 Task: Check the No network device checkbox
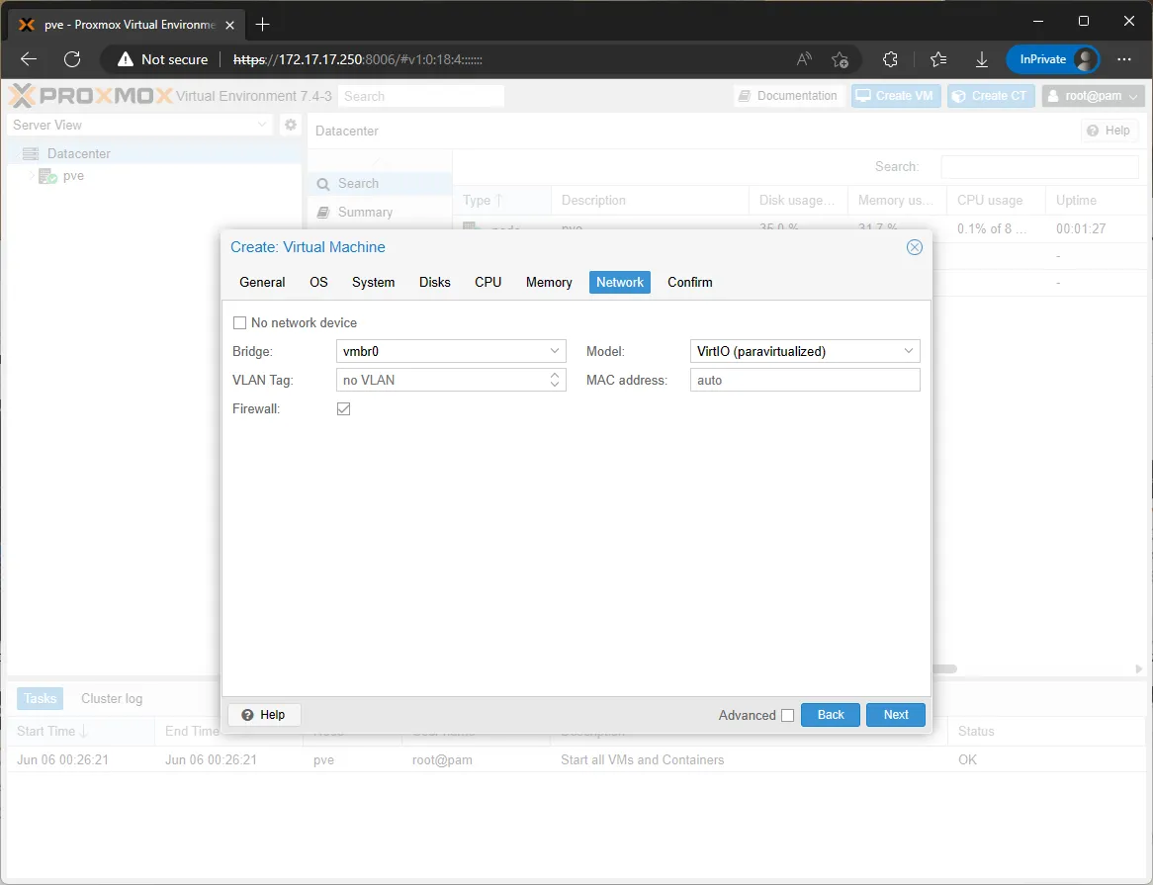click(239, 322)
